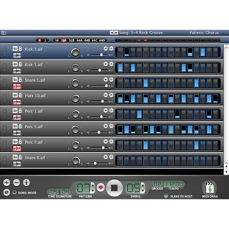Open sample folder for Hats 10.aif track

click(x=15, y=95)
